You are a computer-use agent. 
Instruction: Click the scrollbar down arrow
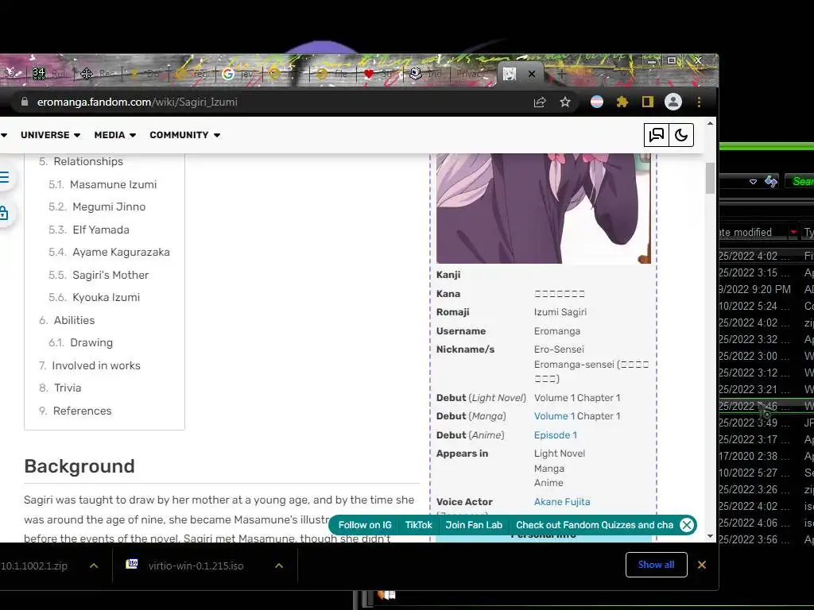710,536
